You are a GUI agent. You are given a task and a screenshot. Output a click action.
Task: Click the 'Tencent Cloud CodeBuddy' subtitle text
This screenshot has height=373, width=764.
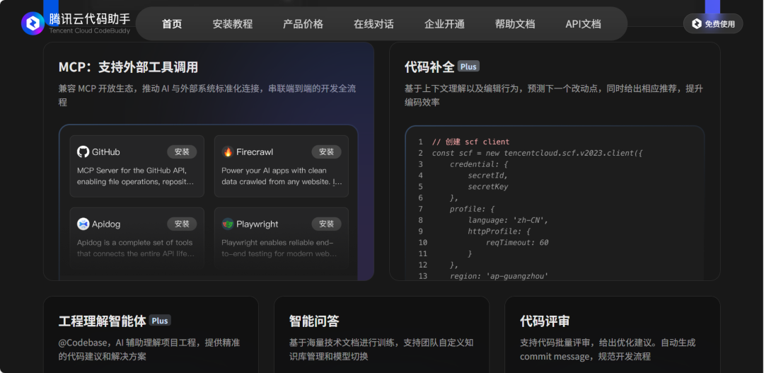[x=90, y=30]
